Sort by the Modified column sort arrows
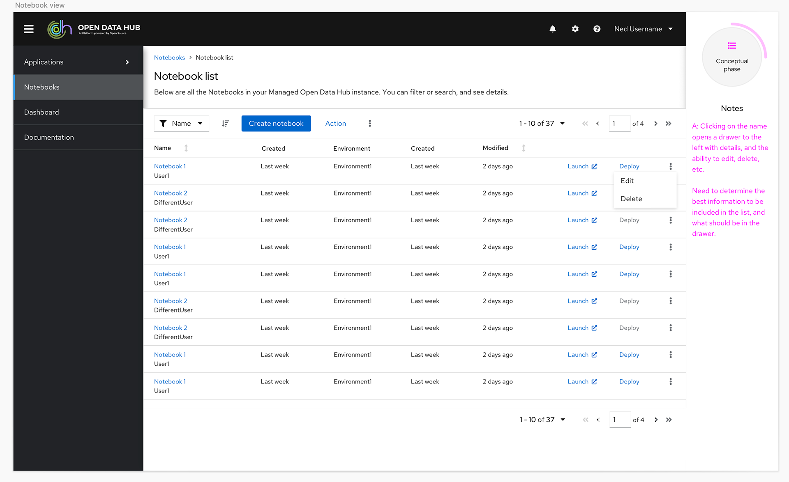This screenshot has height=482, width=789. (x=524, y=148)
